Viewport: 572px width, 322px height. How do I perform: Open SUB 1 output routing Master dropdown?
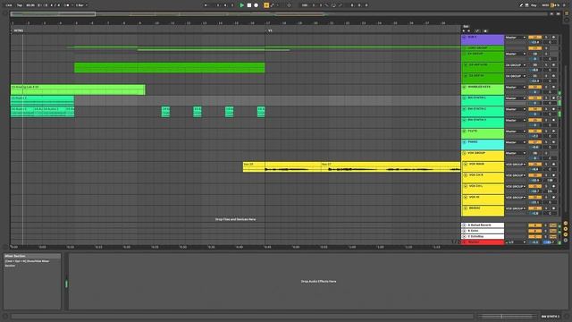coord(516,38)
